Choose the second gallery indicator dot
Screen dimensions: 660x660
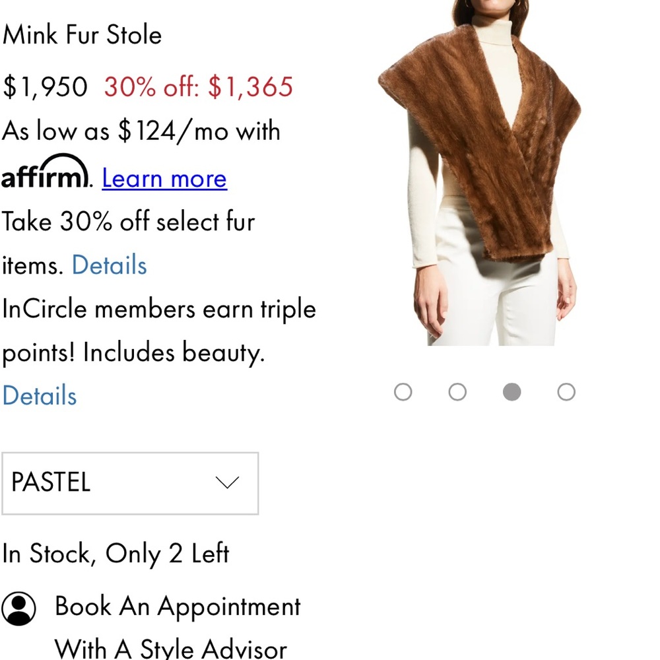coord(457,391)
